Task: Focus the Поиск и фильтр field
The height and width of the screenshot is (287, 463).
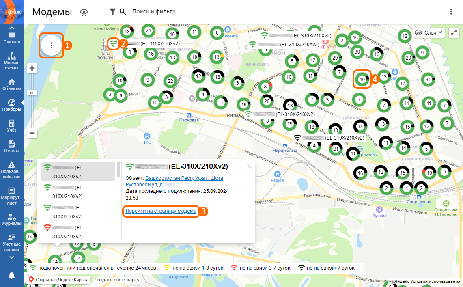Action: click(224, 11)
